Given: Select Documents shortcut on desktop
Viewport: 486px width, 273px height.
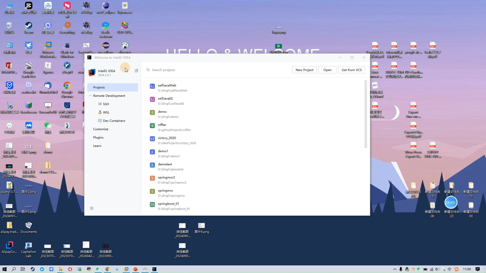Looking at the screenshot, I should click(x=29, y=227).
